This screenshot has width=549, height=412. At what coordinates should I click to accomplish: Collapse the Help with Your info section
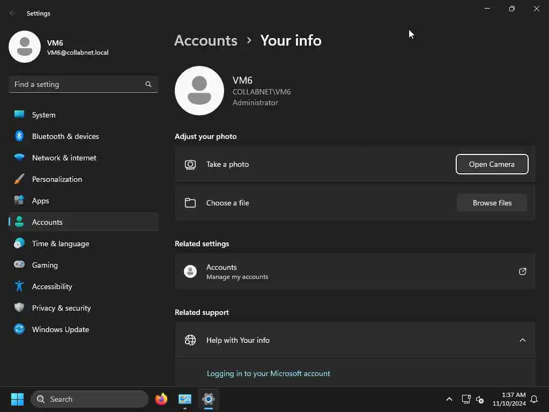pos(522,340)
